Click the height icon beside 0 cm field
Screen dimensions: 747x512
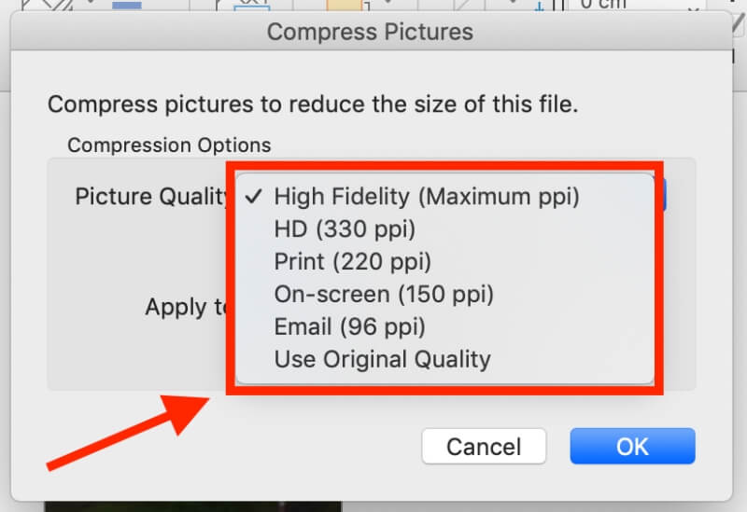click(x=549, y=6)
